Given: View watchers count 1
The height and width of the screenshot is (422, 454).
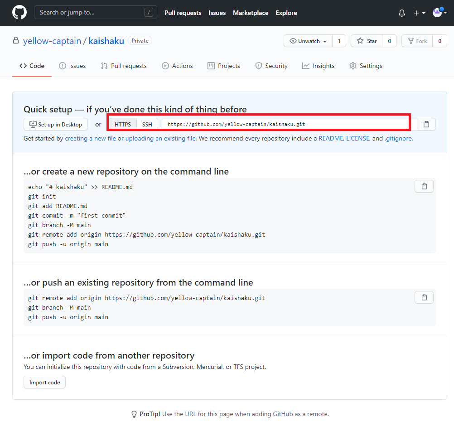Looking at the screenshot, I should pyautogui.click(x=339, y=41).
